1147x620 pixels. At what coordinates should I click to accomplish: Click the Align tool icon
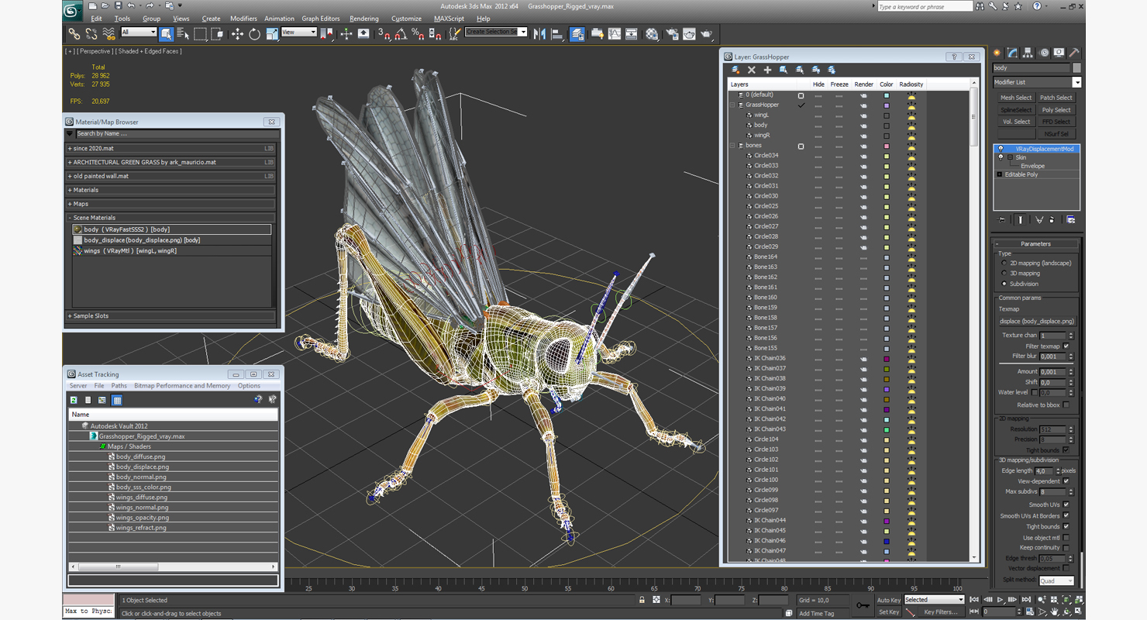556,33
